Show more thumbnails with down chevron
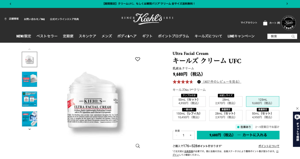The height and width of the screenshot is (159, 300). click(x=30, y=129)
